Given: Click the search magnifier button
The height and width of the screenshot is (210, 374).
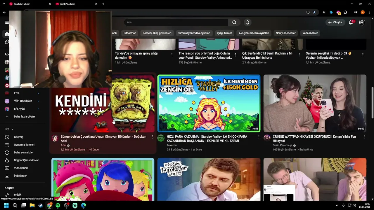Looking at the screenshot, I should (234, 22).
